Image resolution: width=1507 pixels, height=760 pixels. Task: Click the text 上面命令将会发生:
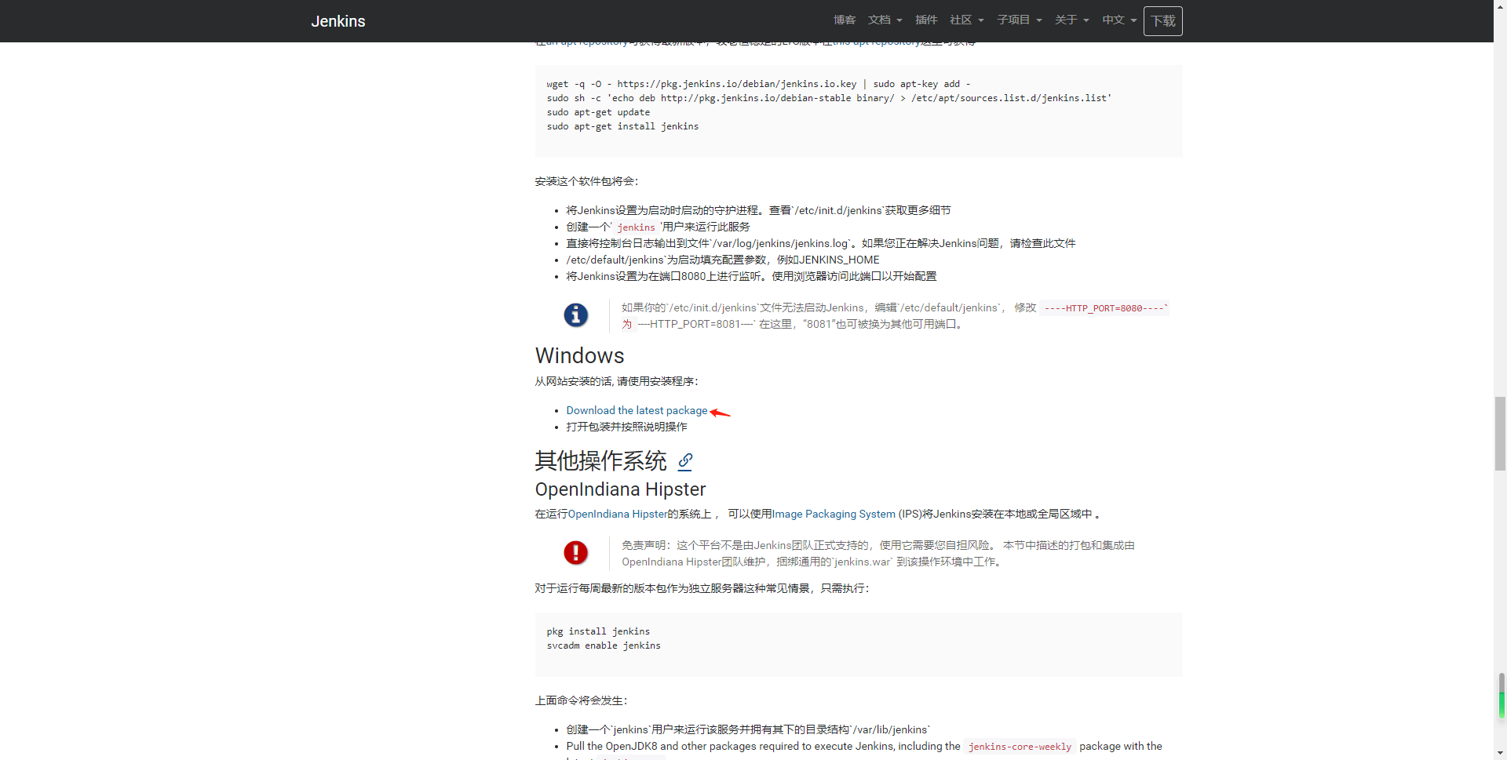tap(582, 700)
